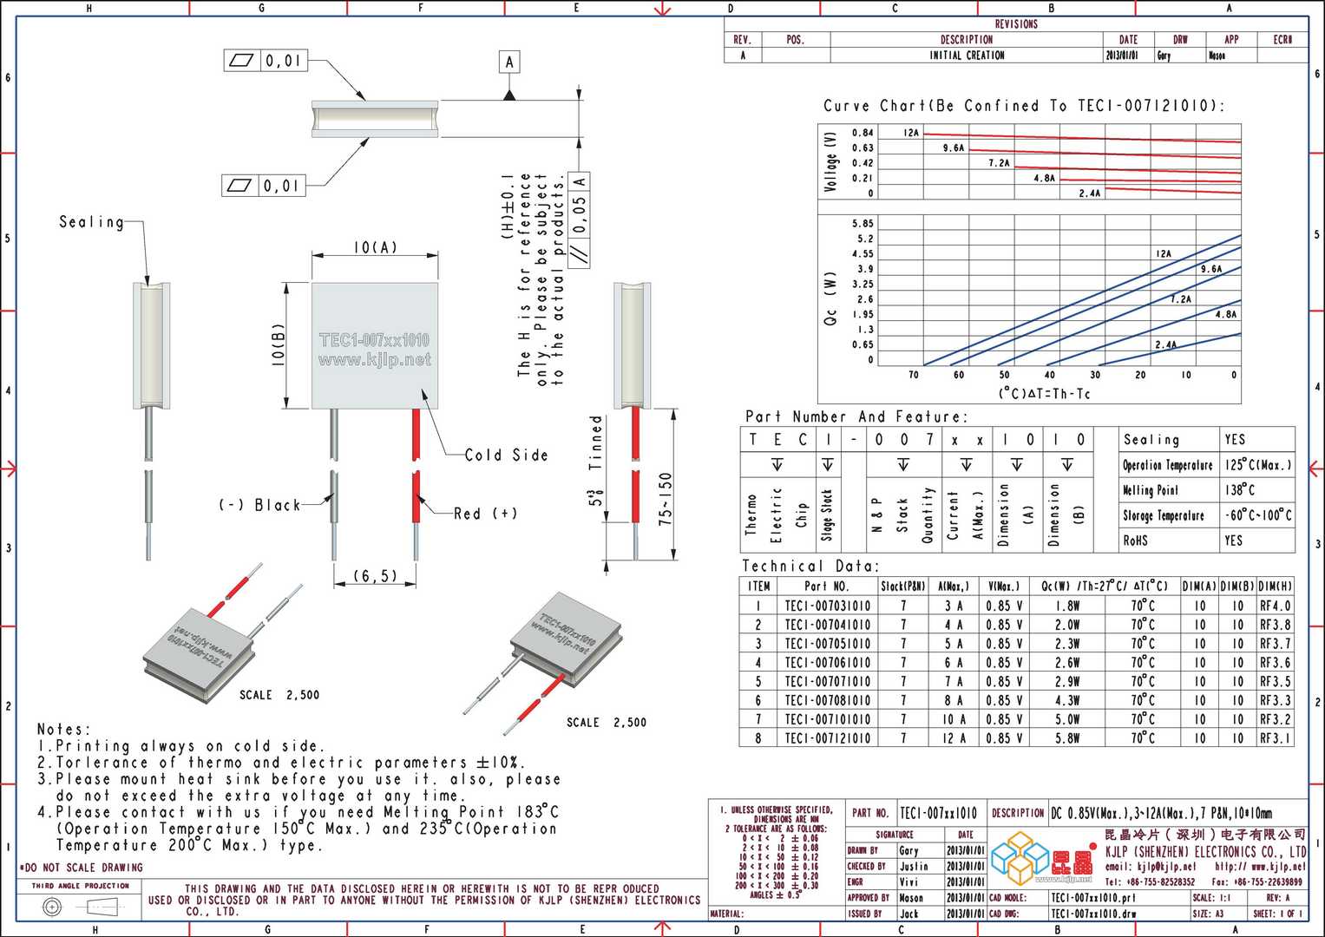Click part number TEC1-007061010 in table
Viewport: 1325px width, 937px height.
[x=827, y=663]
